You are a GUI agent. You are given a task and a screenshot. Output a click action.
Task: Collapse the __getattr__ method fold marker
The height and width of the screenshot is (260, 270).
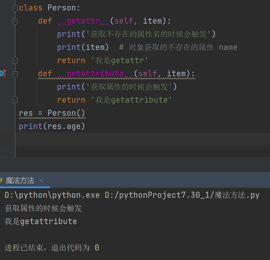pyautogui.click(x=15, y=22)
